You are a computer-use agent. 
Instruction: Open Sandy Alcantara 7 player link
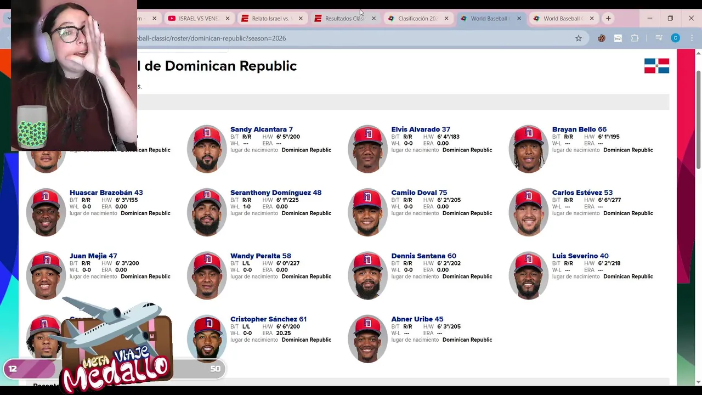pos(262,129)
